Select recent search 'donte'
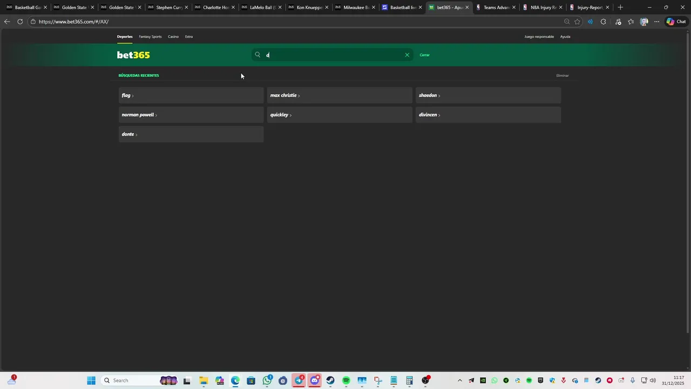 [191, 134]
